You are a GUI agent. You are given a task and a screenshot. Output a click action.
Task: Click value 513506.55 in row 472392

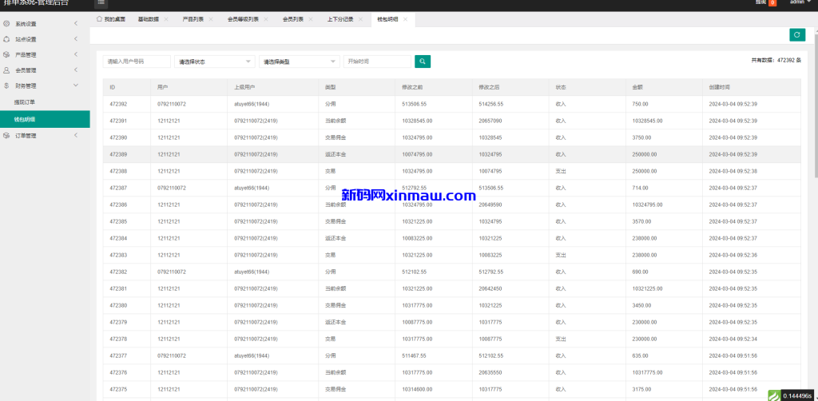point(415,105)
